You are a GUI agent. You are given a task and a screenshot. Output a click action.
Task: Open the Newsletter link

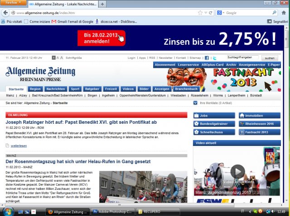click(x=165, y=58)
